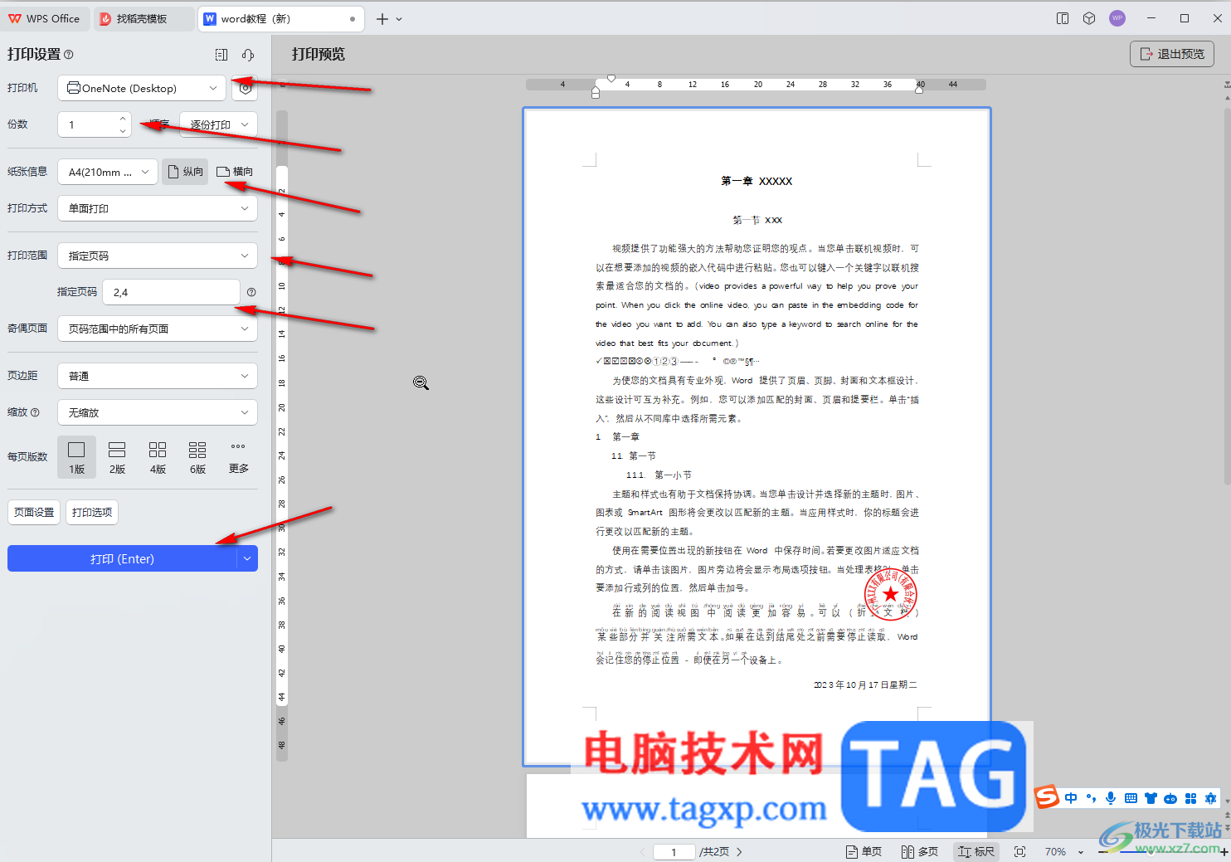1231x862 pixels.
Task: Select 1版 pages-per-sheet layout
Action: coord(76,457)
